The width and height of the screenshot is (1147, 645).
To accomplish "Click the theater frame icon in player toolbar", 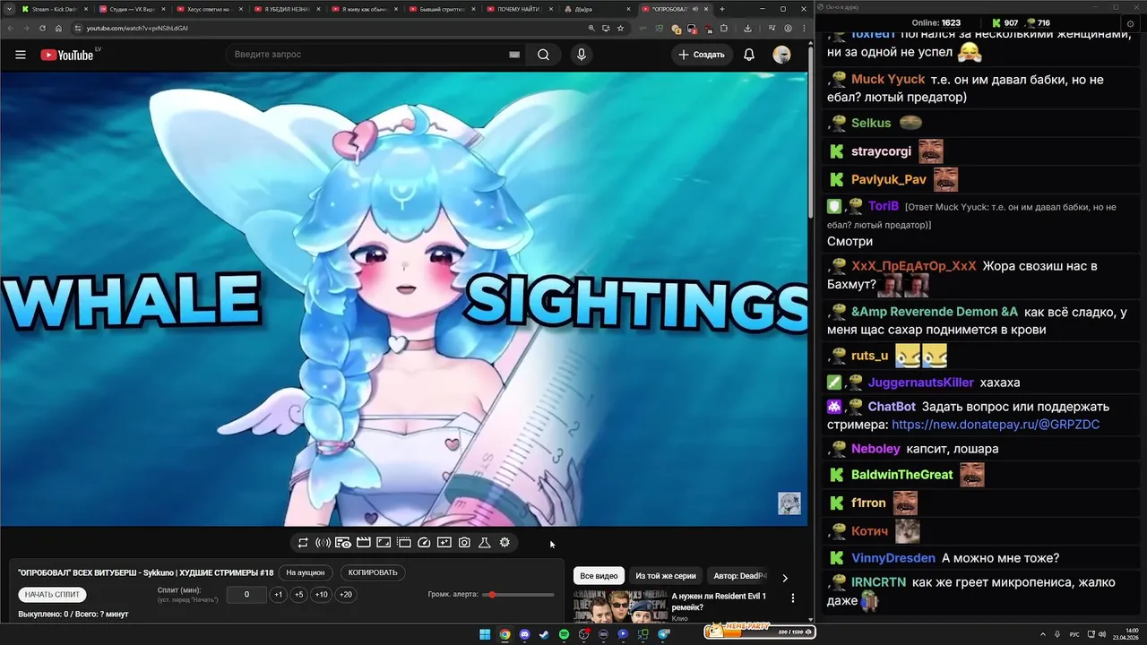I will point(384,543).
